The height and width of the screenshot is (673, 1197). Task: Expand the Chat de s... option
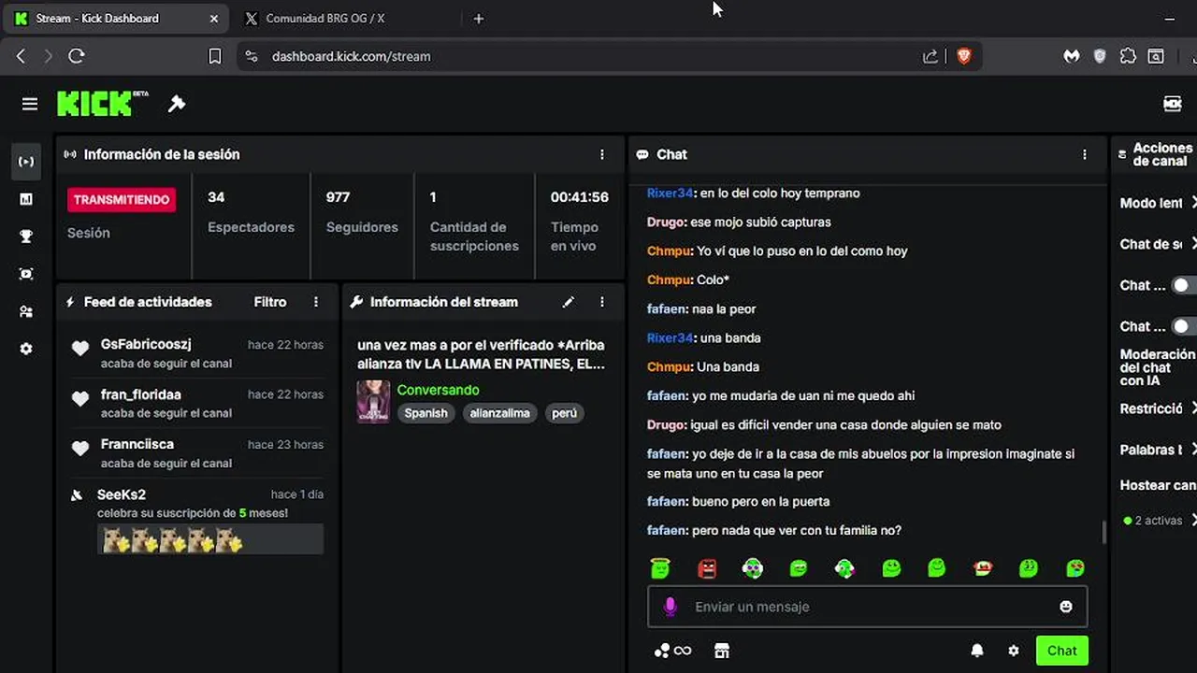1158,244
